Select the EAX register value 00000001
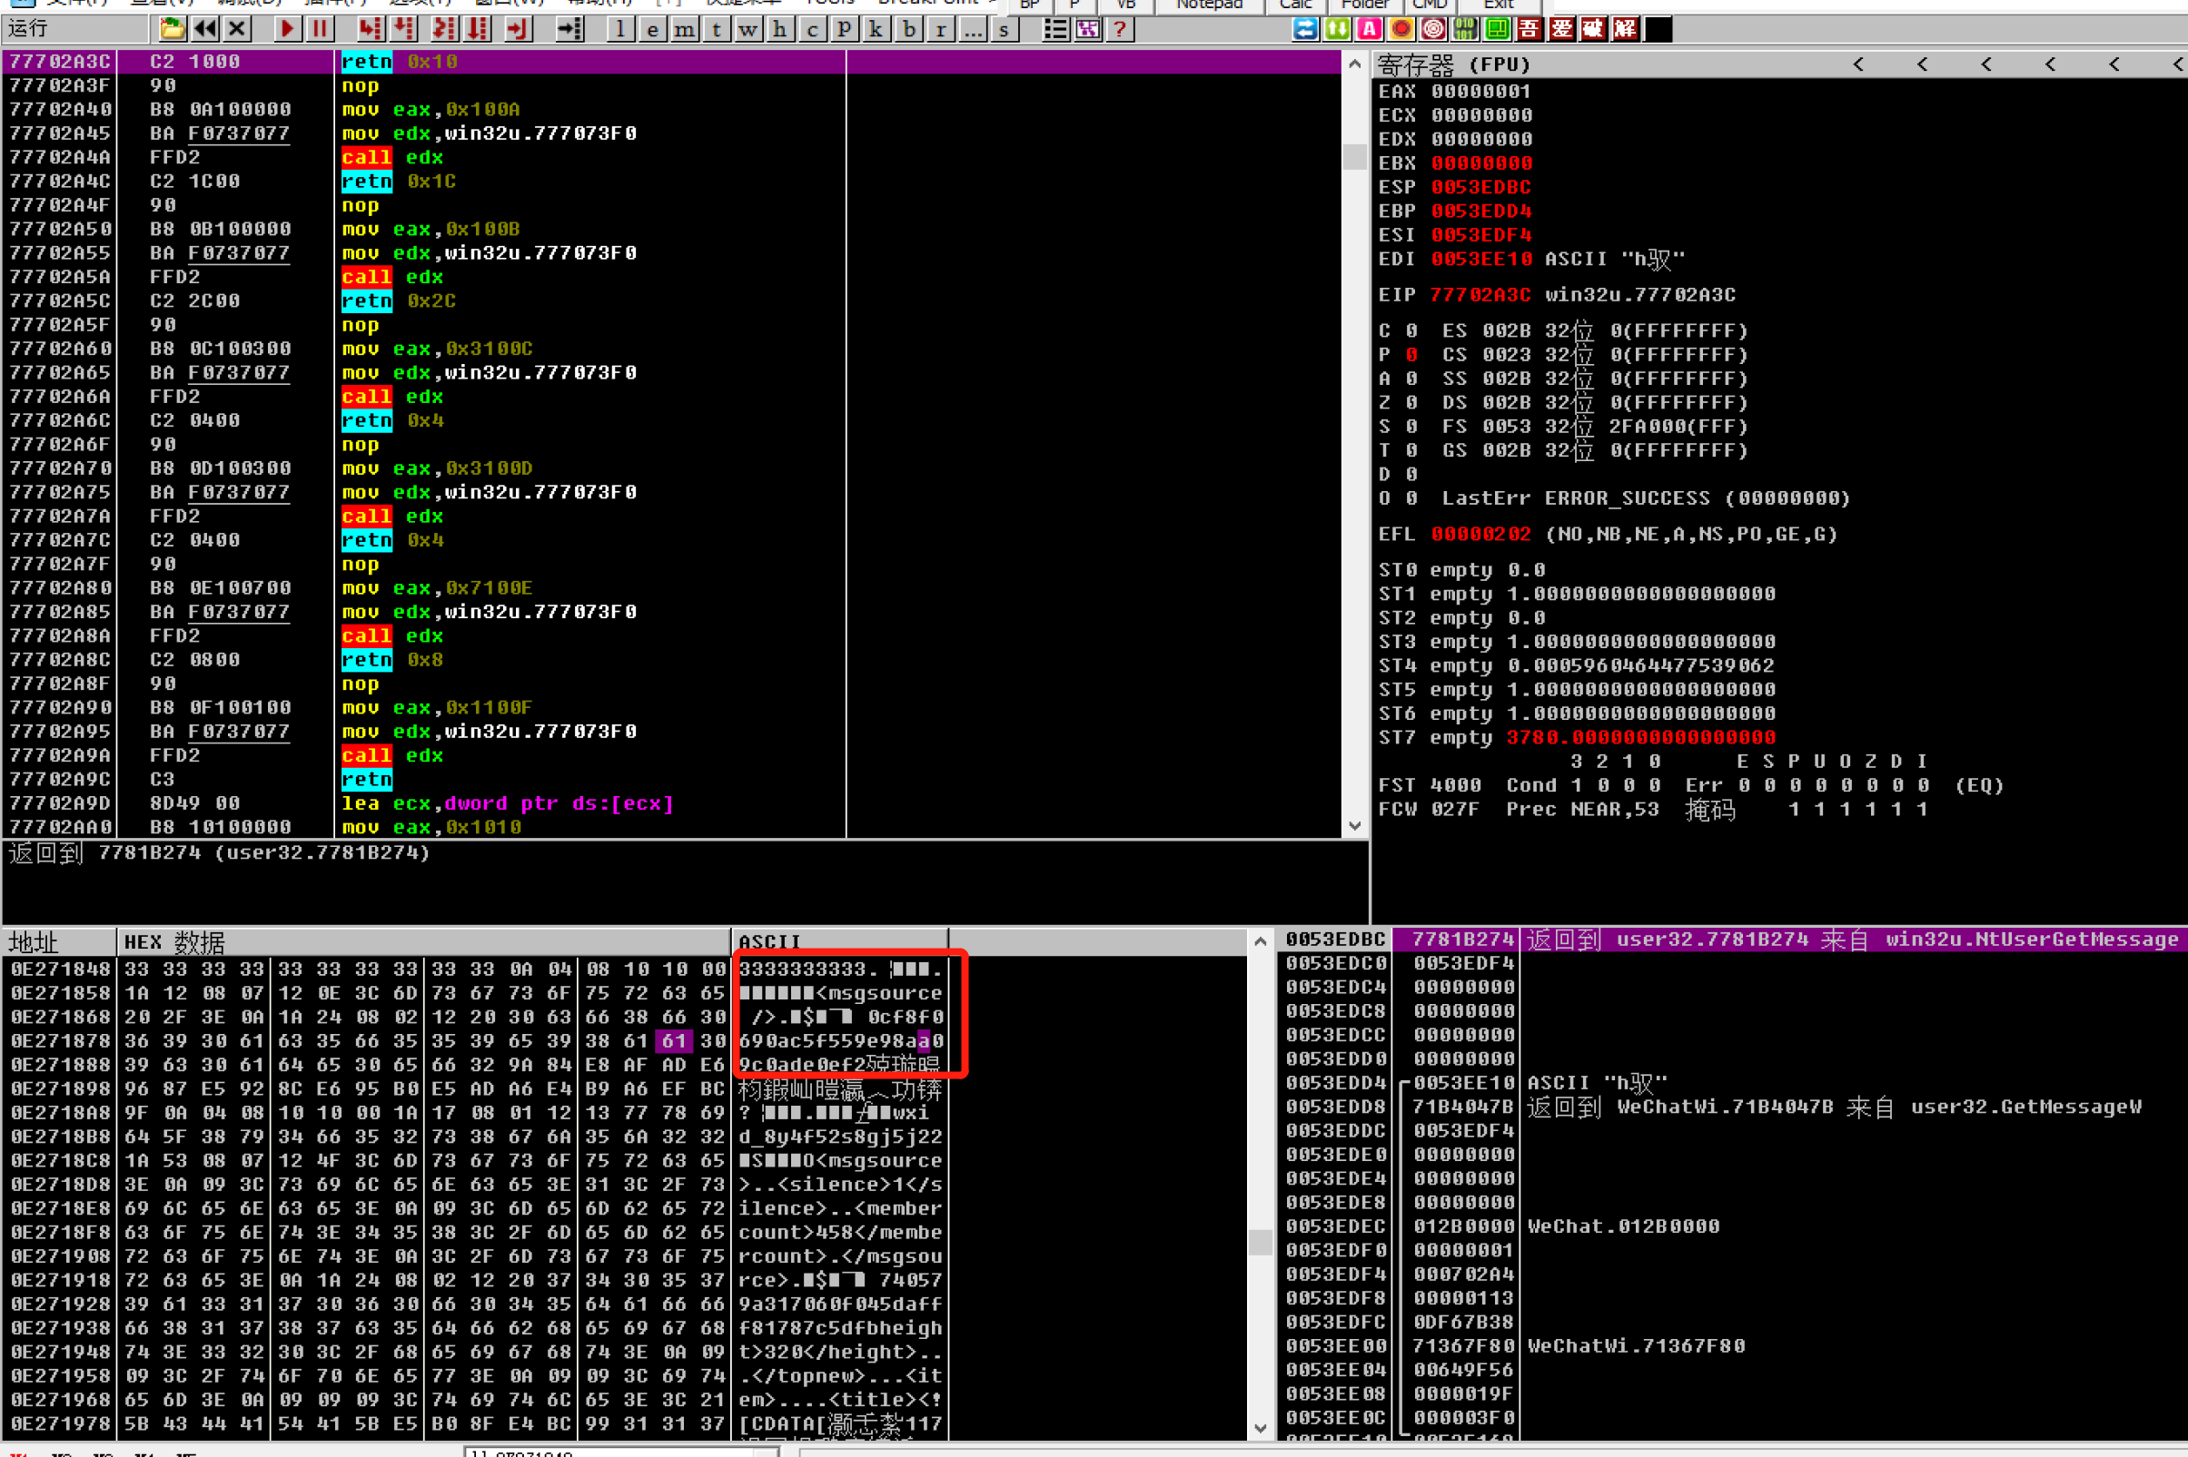This screenshot has width=2188, height=1457. [x=1481, y=91]
